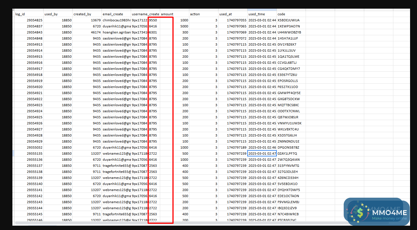Select used_at cell 1740797069
The image size is (417, 230).
pos(233,32)
